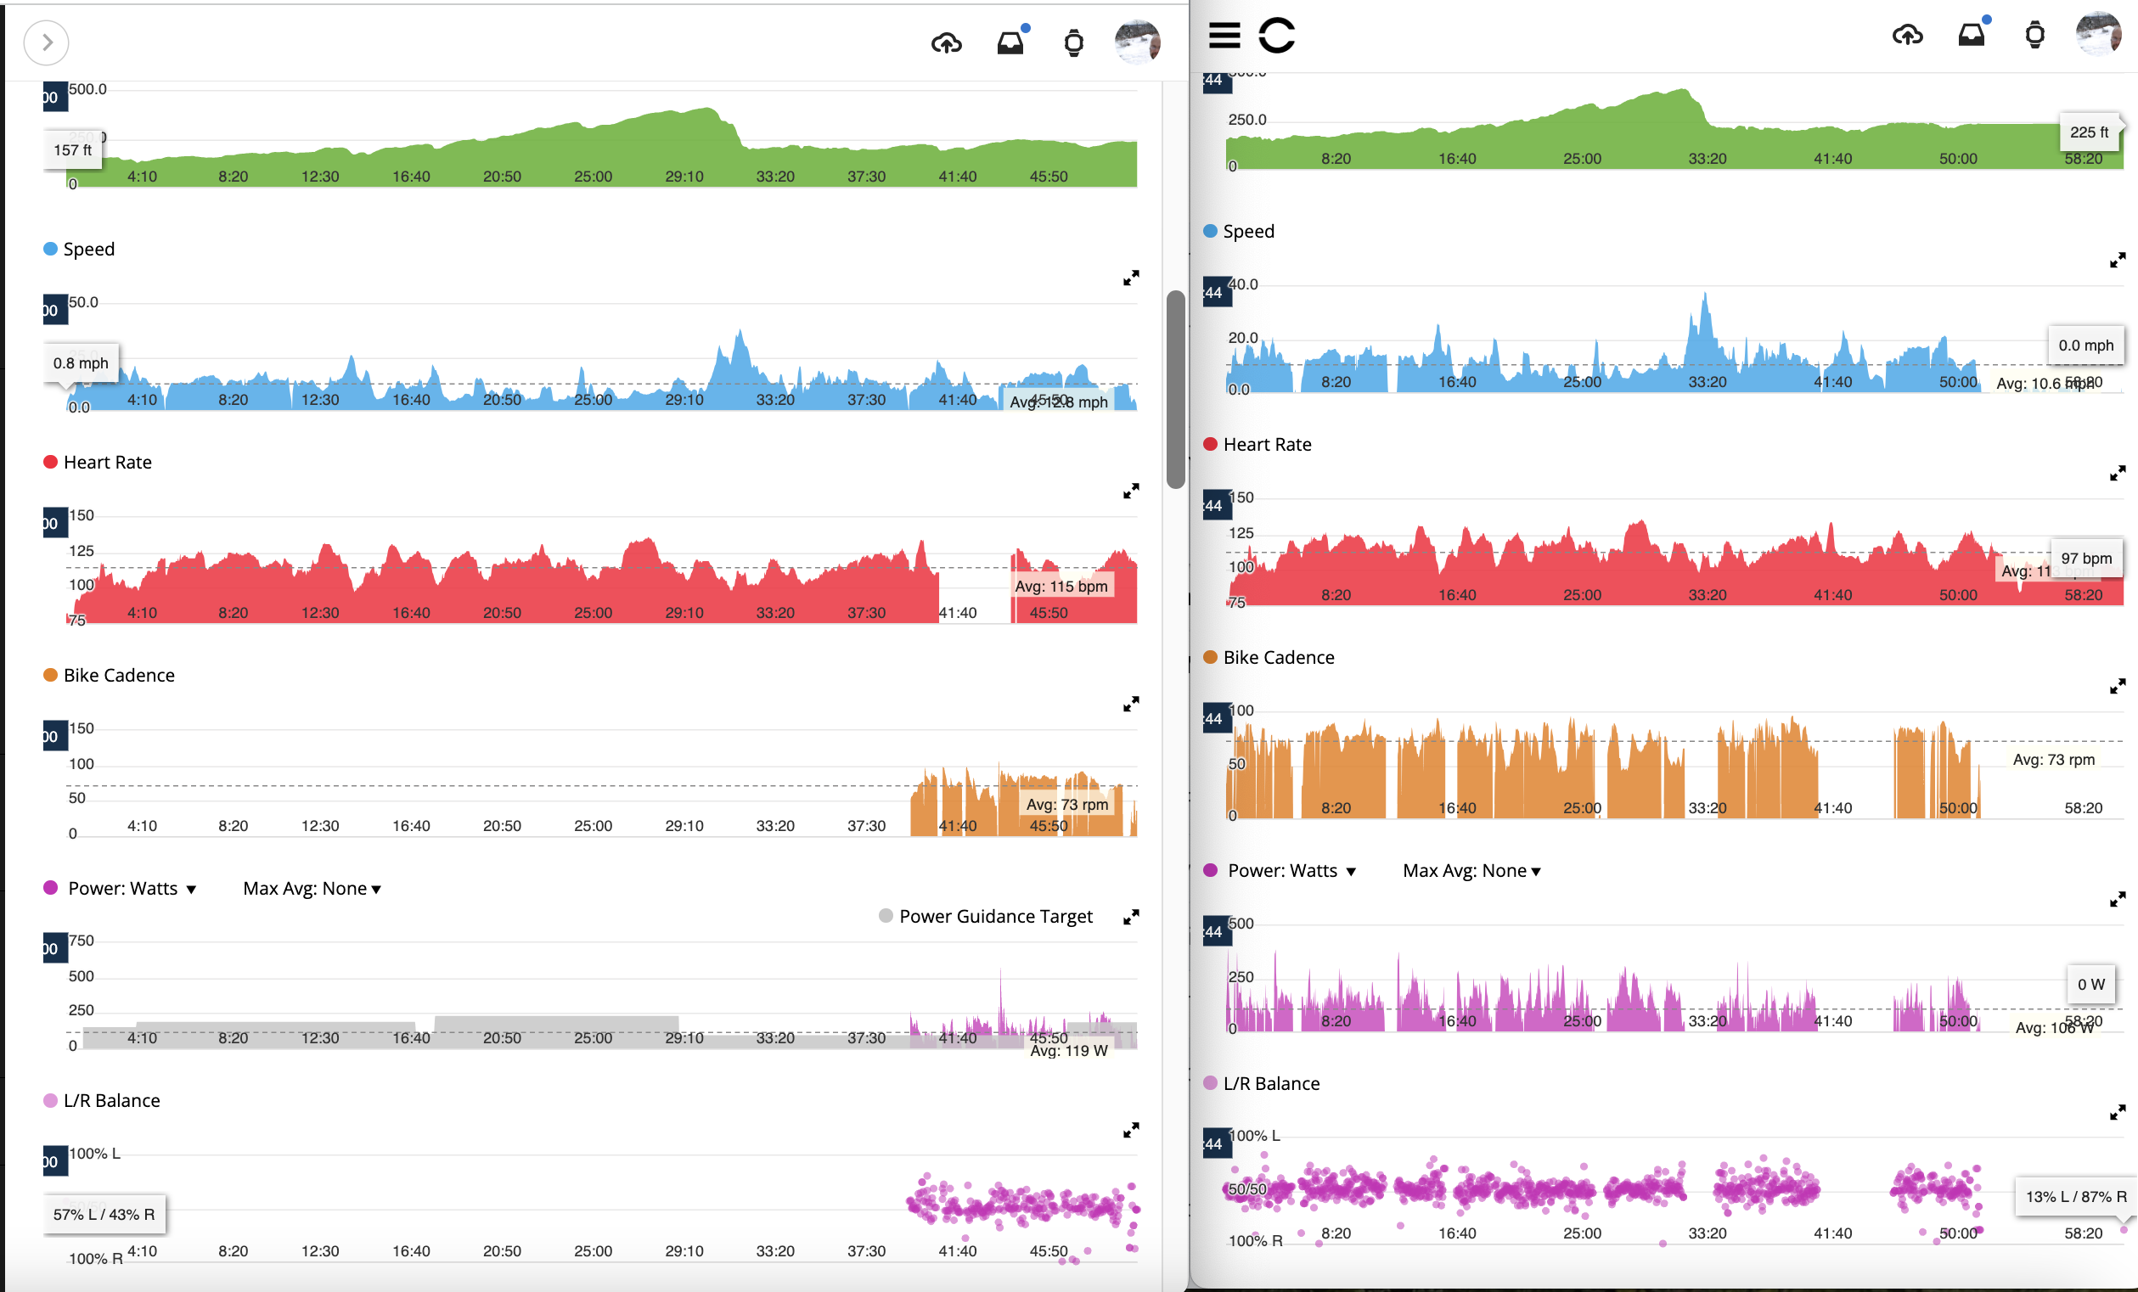2138x1292 pixels.
Task: Open the inbox notifications icon in right window
Action: tap(1972, 34)
